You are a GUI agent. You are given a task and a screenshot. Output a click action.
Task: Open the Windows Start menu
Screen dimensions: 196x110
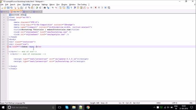pos(3,107)
